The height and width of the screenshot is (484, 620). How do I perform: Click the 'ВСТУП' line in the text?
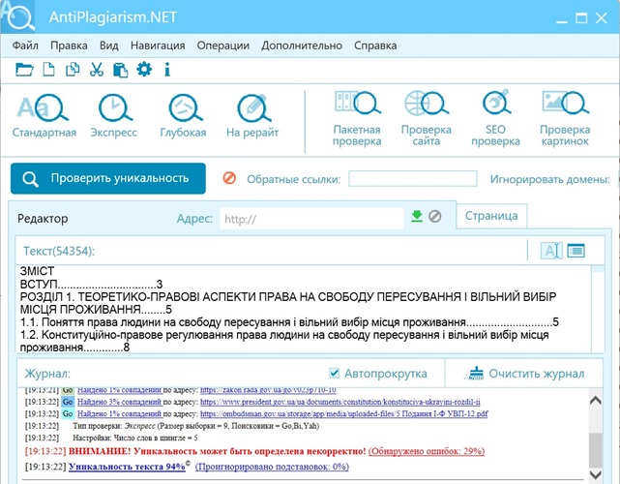click(91, 284)
